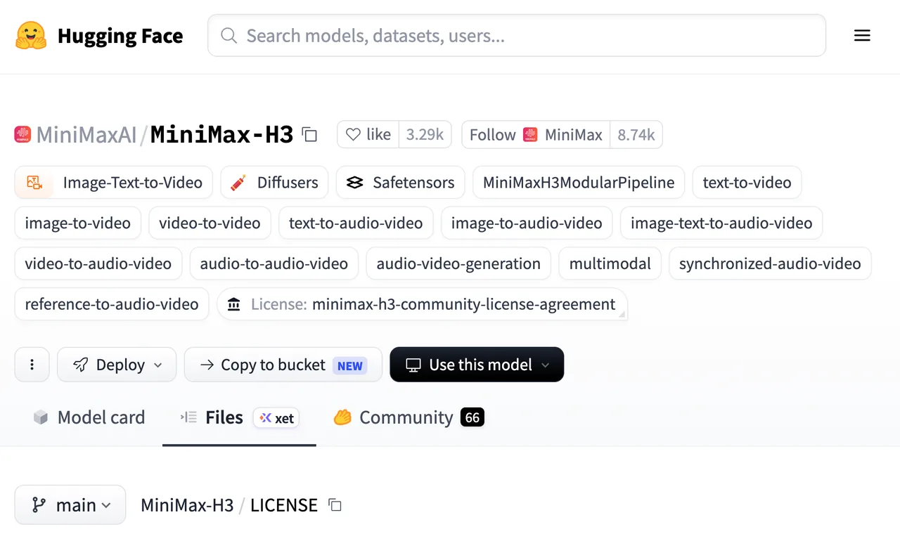Click the LICENSE file name in breadcrumb
The height and width of the screenshot is (541, 900).
click(x=284, y=505)
